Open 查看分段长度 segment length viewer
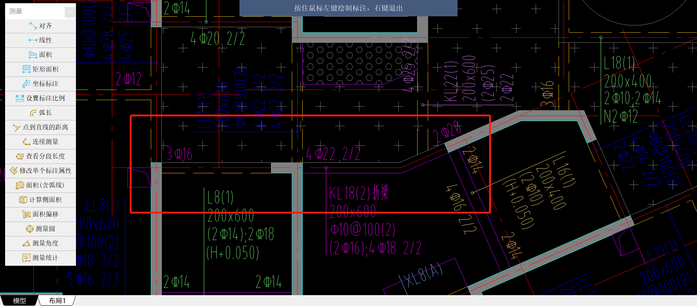Image resolution: width=697 pixels, height=306 pixels. (40, 156)
